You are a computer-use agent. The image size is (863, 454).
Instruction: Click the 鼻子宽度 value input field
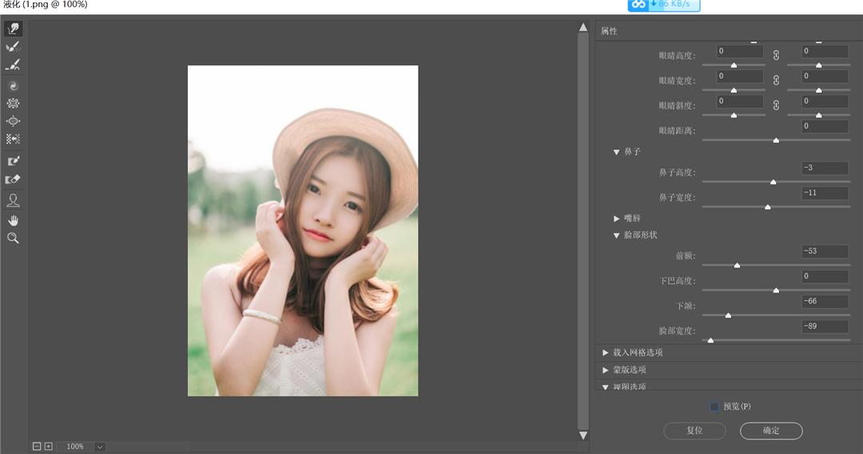tap(825, 193)
